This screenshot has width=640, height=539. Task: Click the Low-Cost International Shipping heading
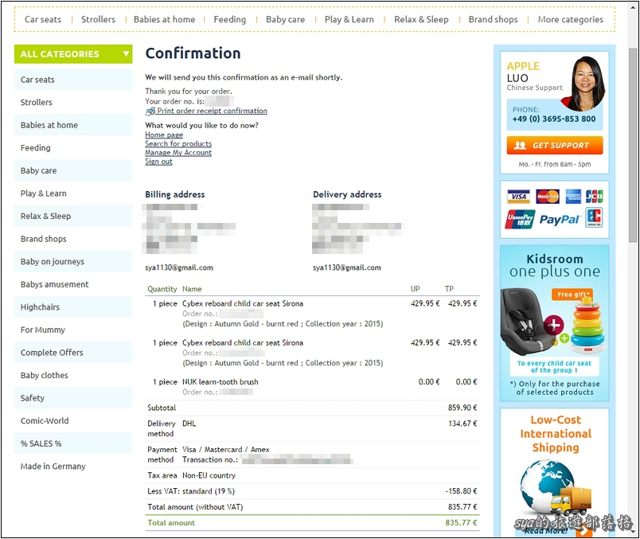556,434
